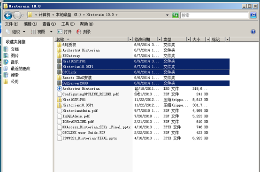Click the 8,613 KB size value
The image size is (260, 172).
tap(200, 100)
